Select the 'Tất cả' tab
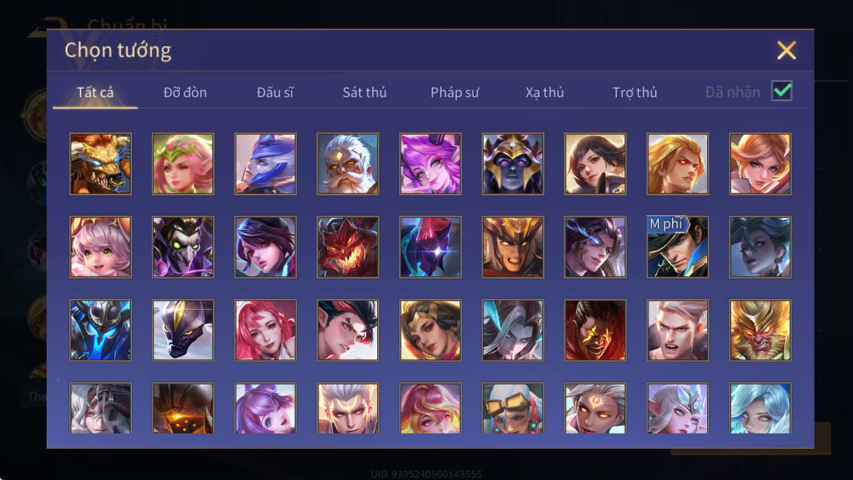 click(x=95, y=92)
